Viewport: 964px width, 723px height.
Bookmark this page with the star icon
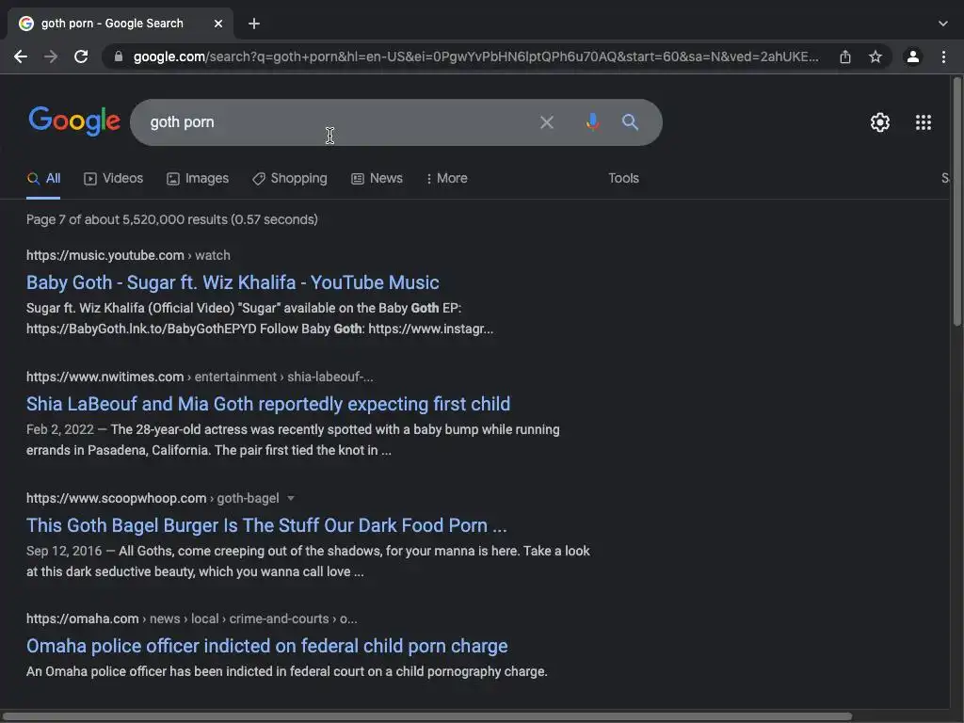click(x=876, y=56)
